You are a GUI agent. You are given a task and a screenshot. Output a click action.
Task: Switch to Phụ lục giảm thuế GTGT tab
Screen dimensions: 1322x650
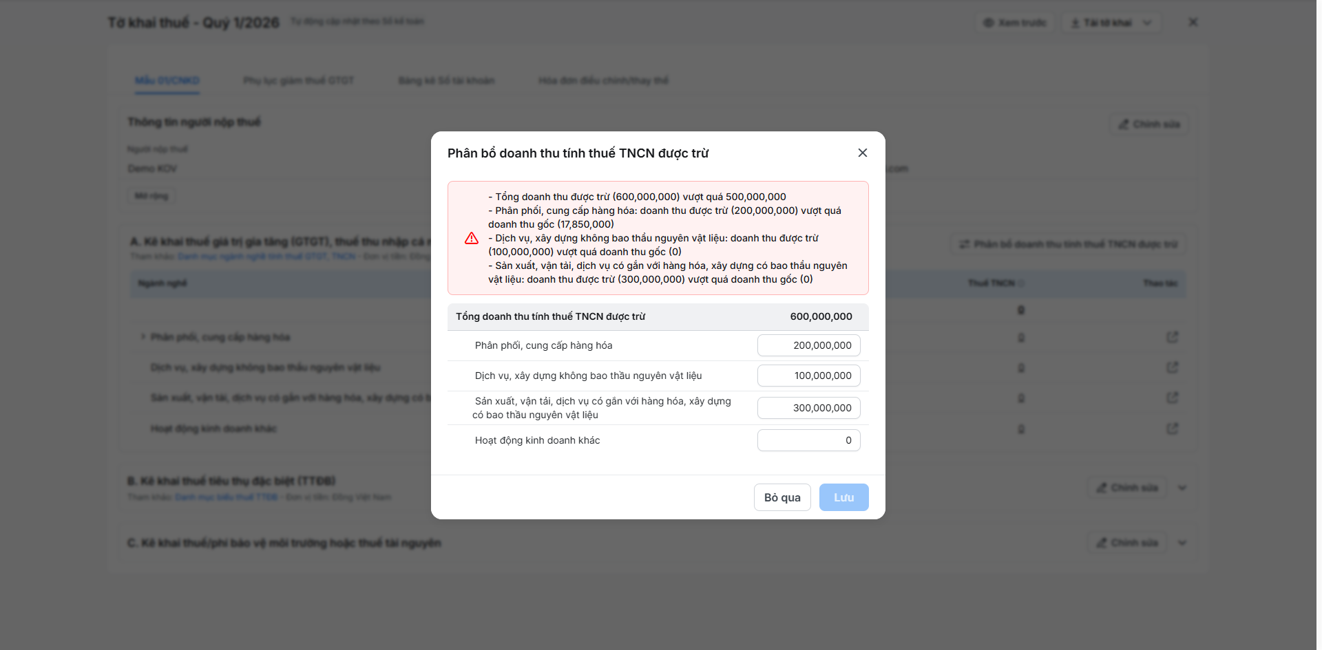(x=298, y=80)
